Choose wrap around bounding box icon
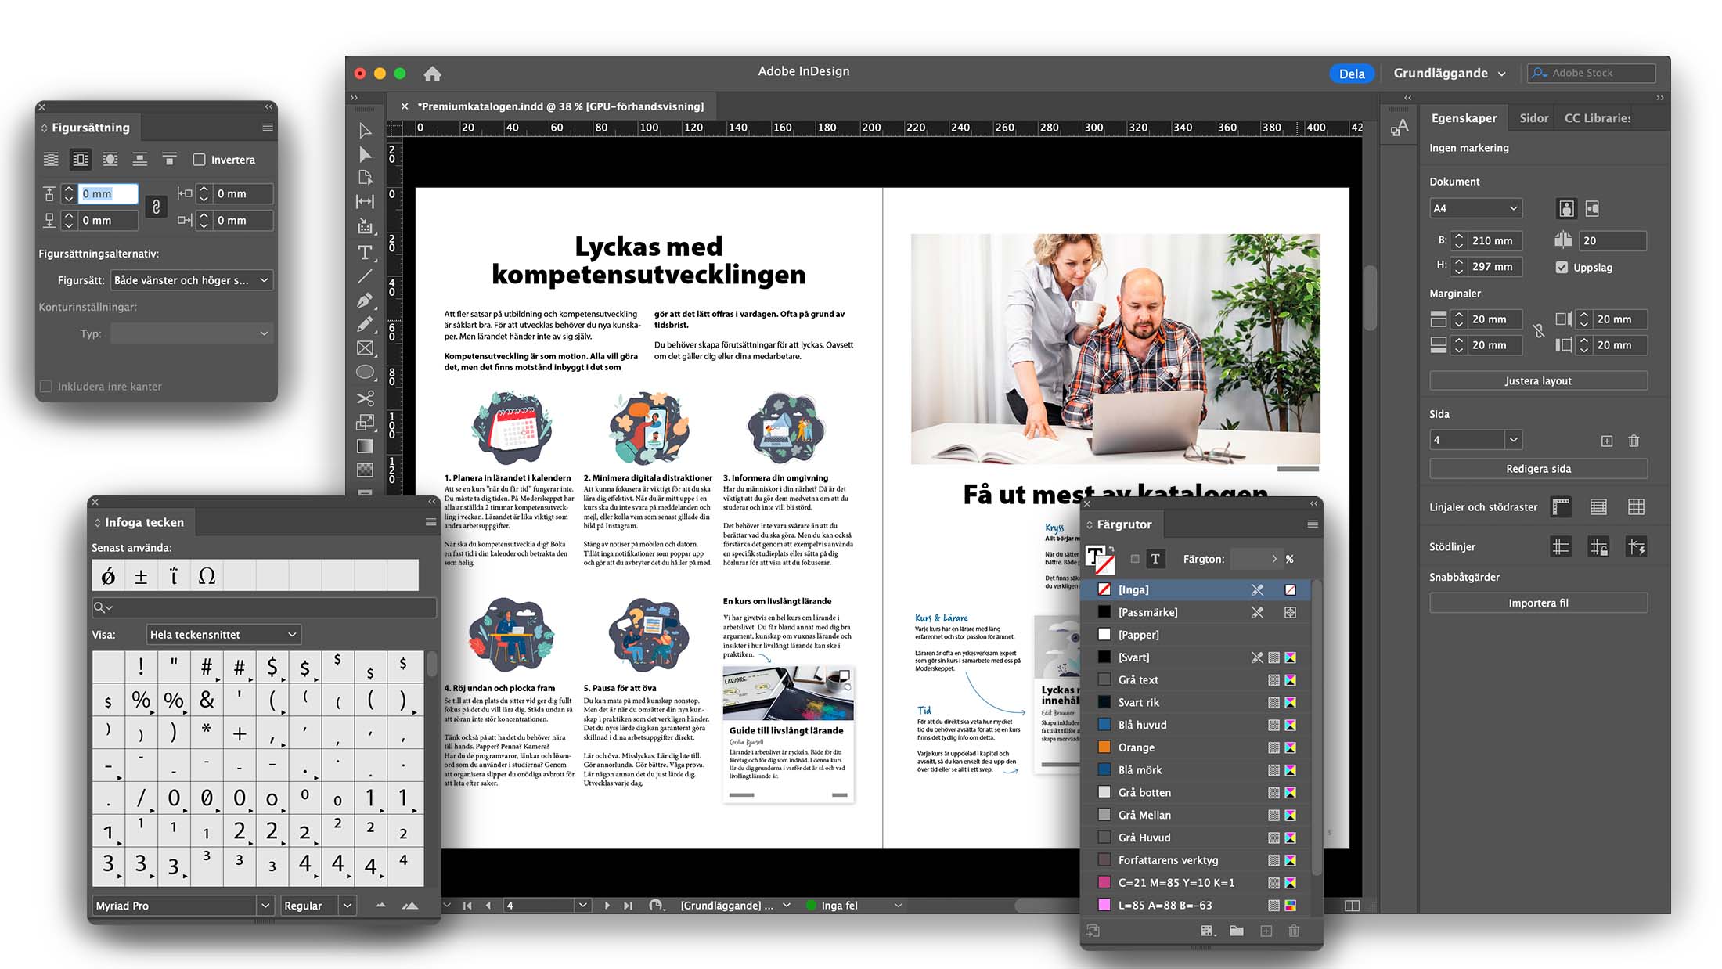Viewport: 1722px width, 969px height. tap(81, 160)
